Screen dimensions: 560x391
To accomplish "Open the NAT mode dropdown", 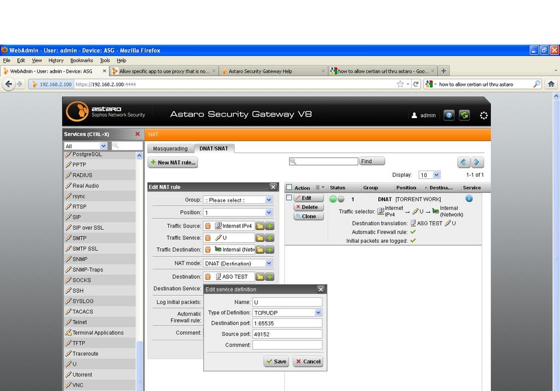I will point(269,263).
